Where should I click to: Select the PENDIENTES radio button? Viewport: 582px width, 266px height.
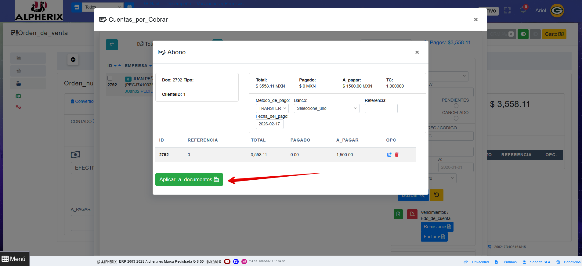pyautogui.click(x=456, y=106)
